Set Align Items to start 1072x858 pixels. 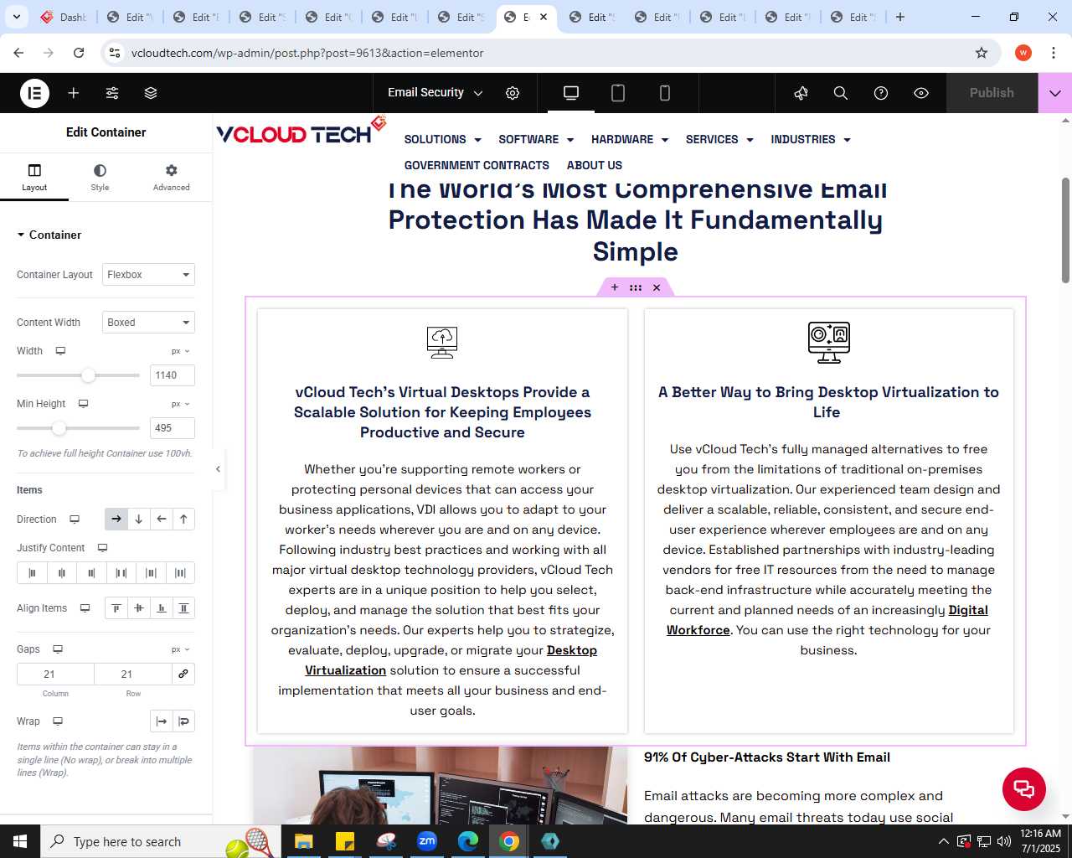116,608
